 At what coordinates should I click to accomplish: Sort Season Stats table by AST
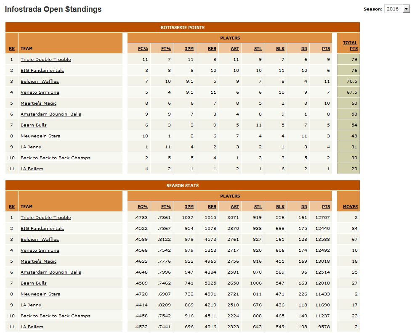[235, 206]
